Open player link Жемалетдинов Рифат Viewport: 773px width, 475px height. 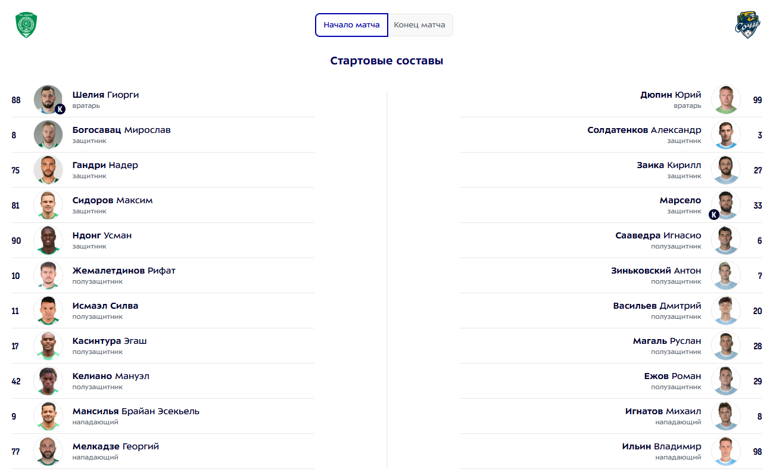124,271
